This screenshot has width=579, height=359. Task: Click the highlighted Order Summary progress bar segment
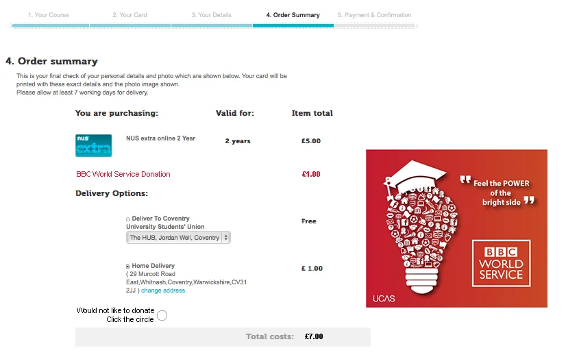pos(293,25)
